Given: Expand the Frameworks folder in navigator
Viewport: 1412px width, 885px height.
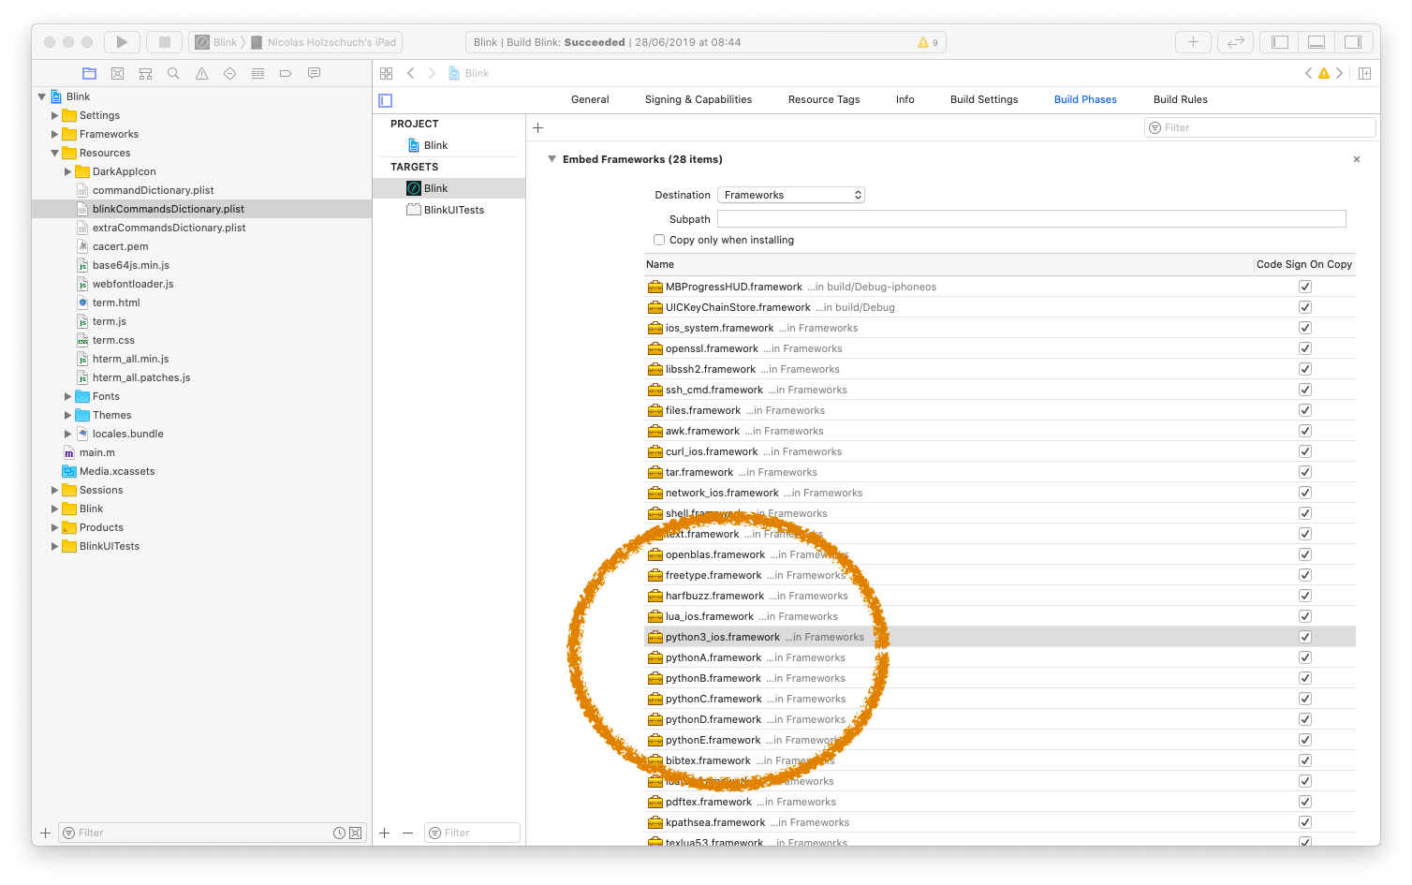Looking at the screenshot, I should point(54,134).
